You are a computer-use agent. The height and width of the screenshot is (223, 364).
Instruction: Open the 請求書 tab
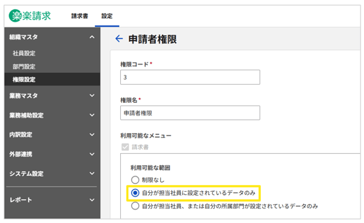click(80, 16)
